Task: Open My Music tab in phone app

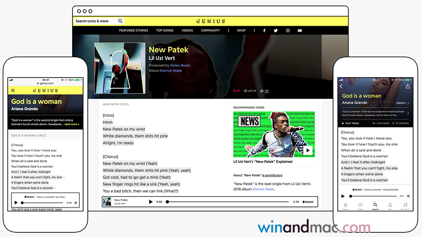Action: coord(405,206)
